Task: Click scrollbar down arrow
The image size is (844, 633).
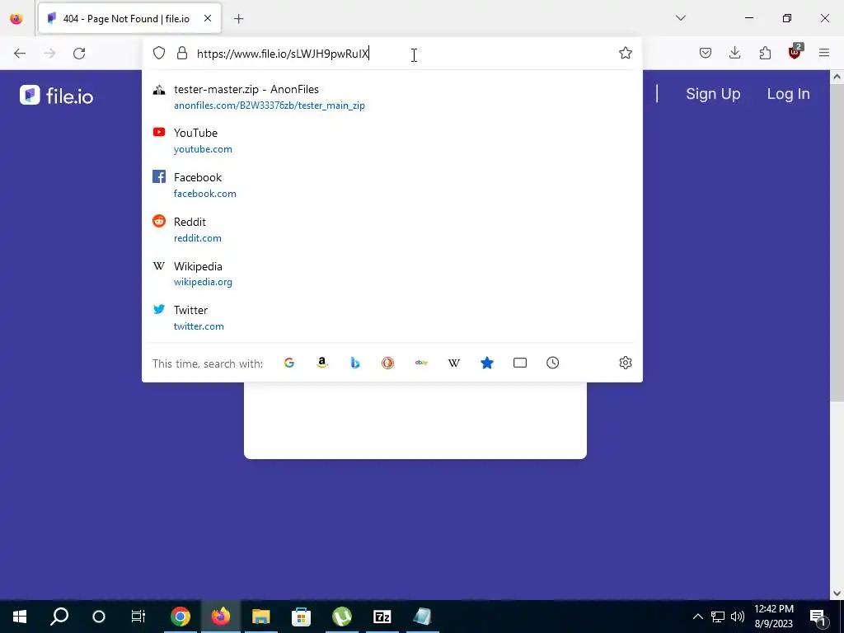Action: [837, 593]
